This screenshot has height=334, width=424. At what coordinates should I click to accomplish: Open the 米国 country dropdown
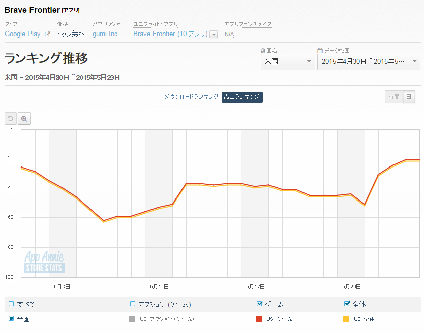[288, 62]
